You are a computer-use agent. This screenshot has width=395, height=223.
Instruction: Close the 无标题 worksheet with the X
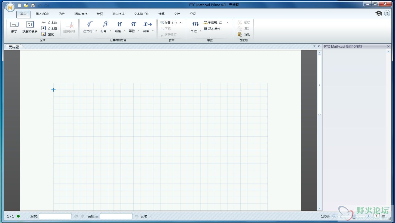[319, 46]
